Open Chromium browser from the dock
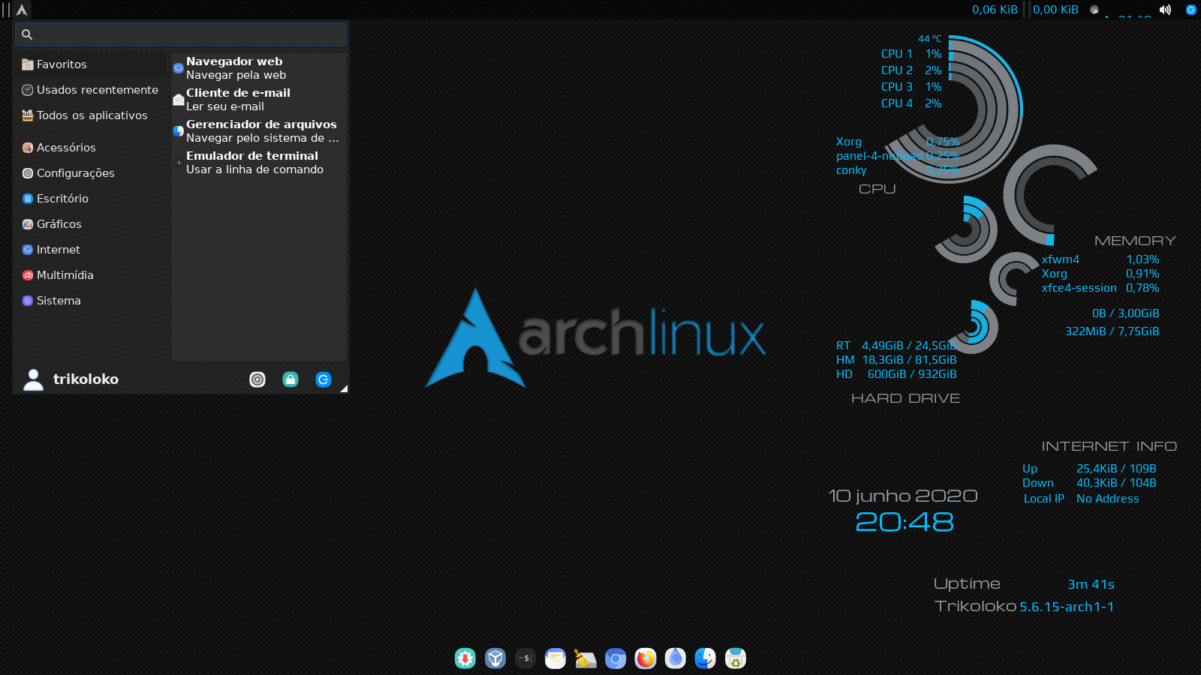 coord(616,658)
